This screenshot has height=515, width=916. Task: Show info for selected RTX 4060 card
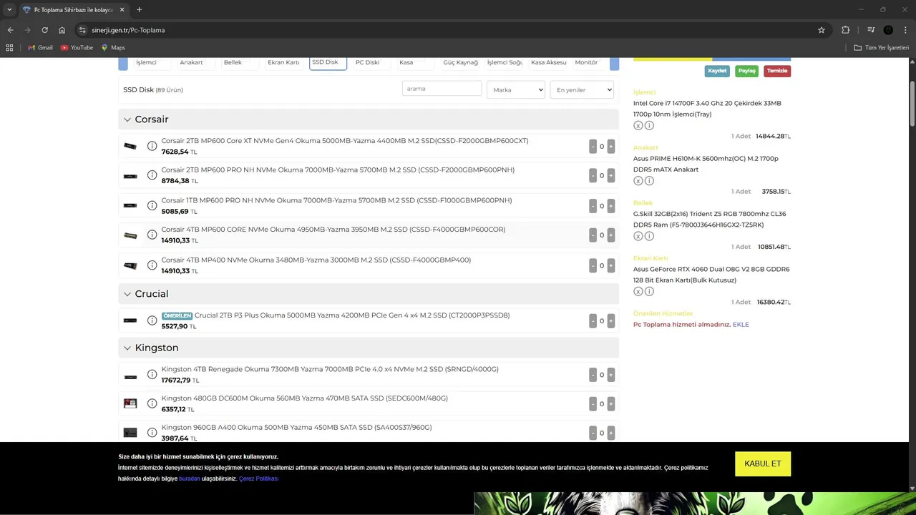coord(649,291)
